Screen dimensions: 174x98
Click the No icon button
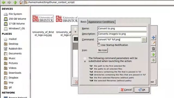[102, 50]
